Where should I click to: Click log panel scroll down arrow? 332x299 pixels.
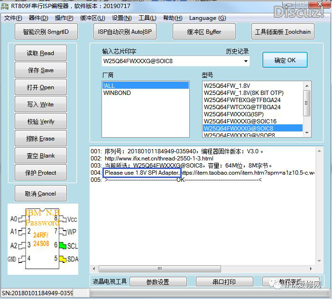click(x=320, y=261)
